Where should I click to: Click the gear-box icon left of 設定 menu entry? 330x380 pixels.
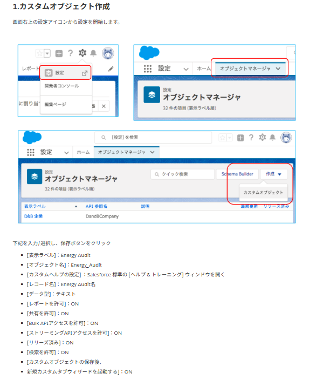click(x=49, y=73)
